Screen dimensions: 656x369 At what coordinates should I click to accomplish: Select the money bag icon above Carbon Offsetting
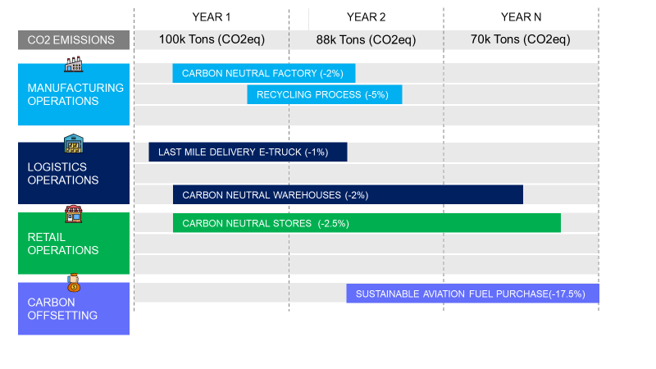(75, 283)
